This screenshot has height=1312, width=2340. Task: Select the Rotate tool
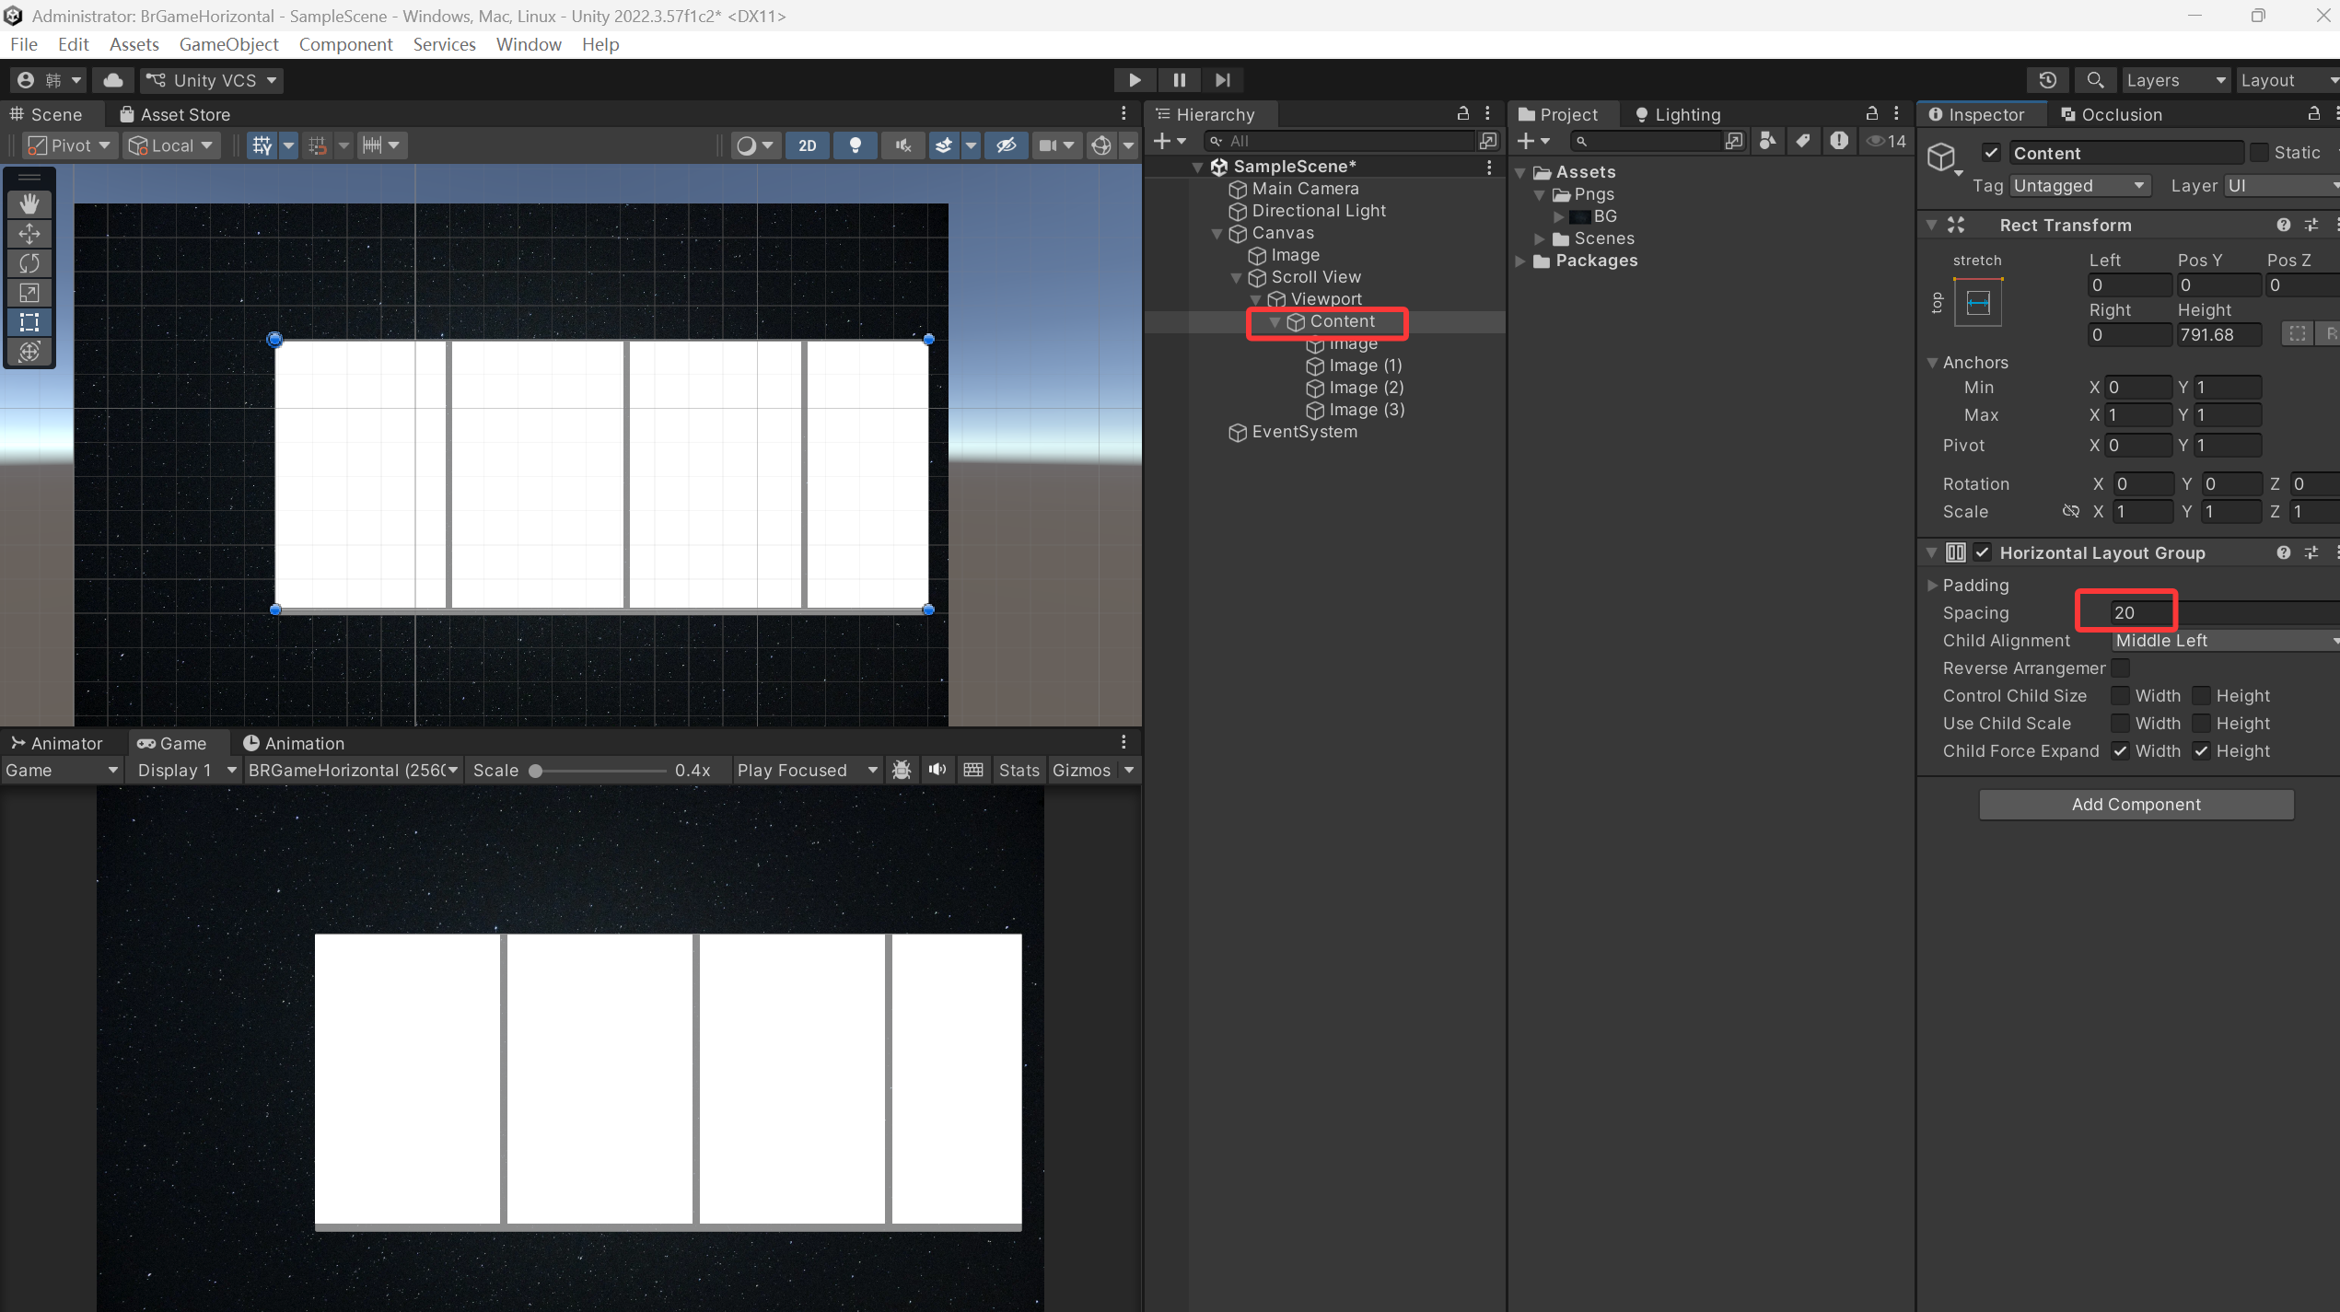point(29,262)
